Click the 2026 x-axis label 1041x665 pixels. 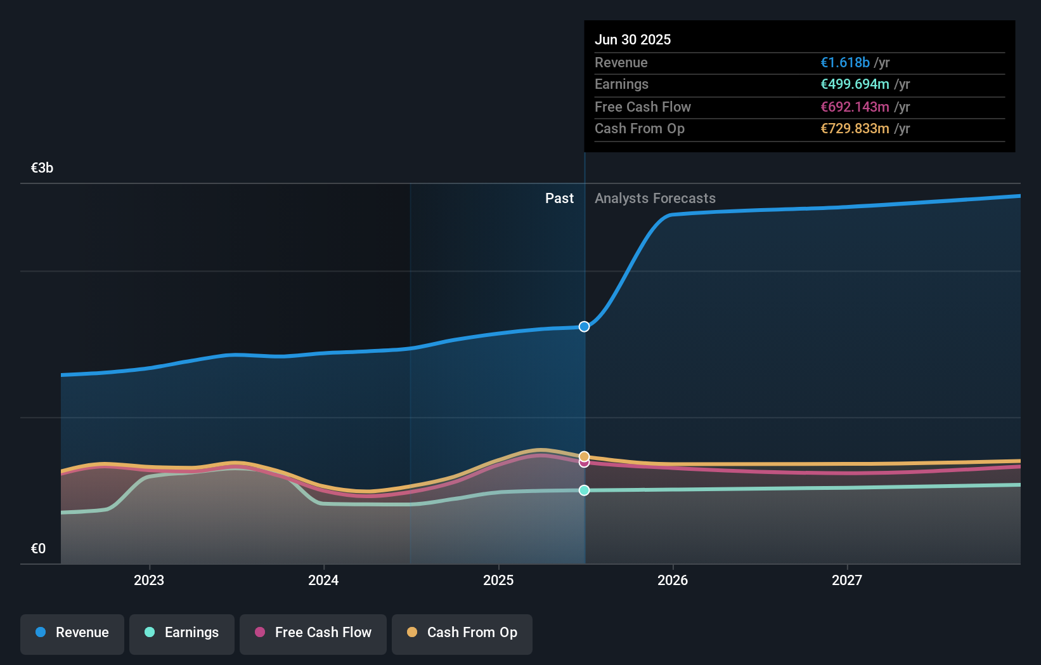pos(673,580)
